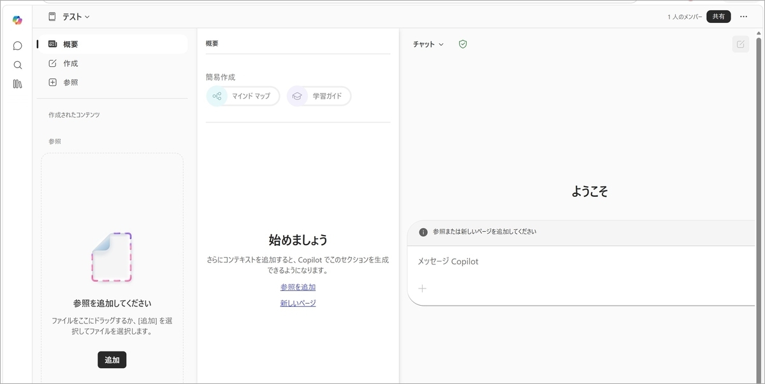Open the チャット dropdown
This screenshot has height=384, width=765.
pos(428,44)
